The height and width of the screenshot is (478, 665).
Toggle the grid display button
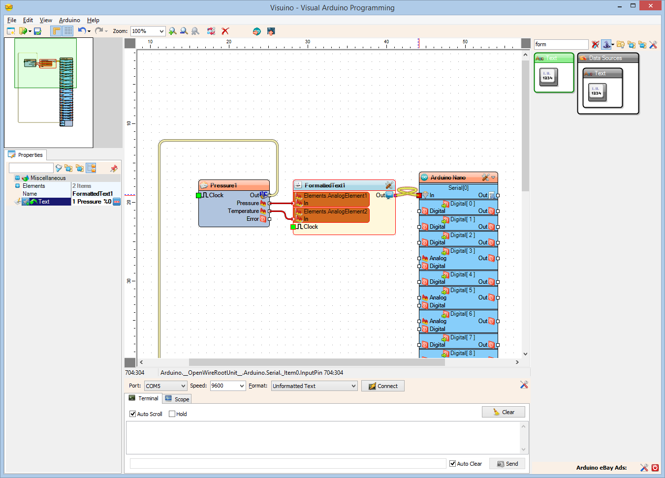point(68,31)
